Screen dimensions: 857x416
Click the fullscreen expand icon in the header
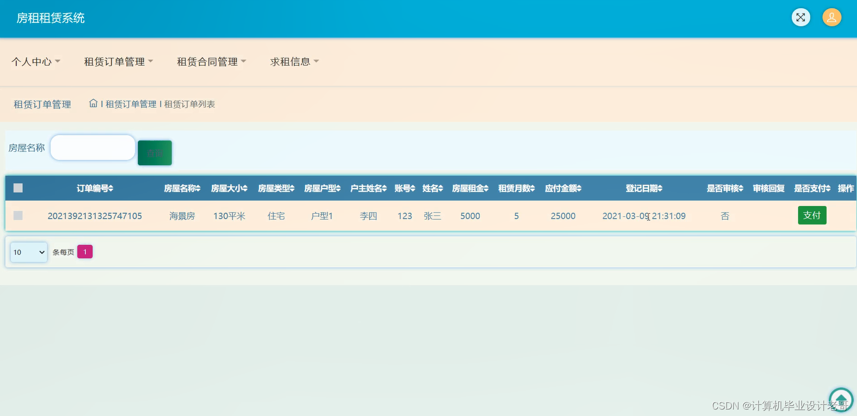pyautogui.click(x=801, y=17)
